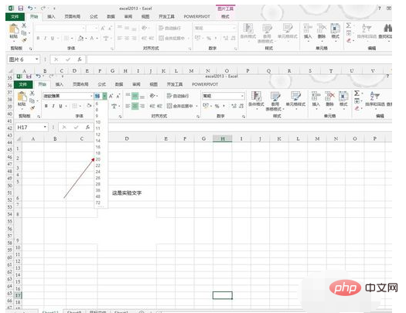Click the outer font color A
The image size is (406, 313).
click(92, 39)
